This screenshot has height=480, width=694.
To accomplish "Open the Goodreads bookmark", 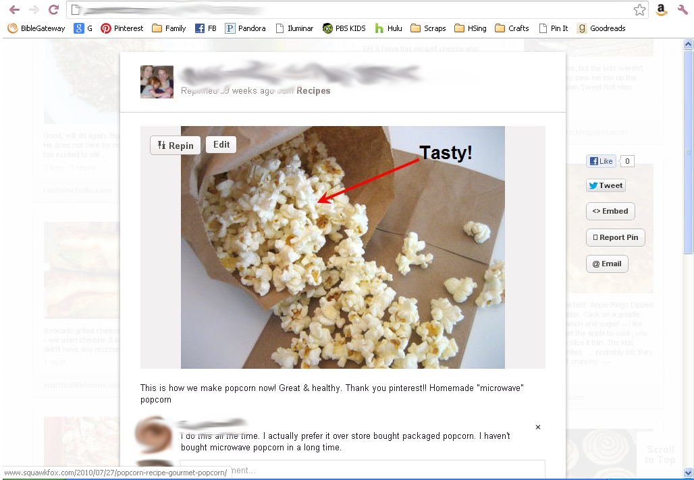I will 601,28.
